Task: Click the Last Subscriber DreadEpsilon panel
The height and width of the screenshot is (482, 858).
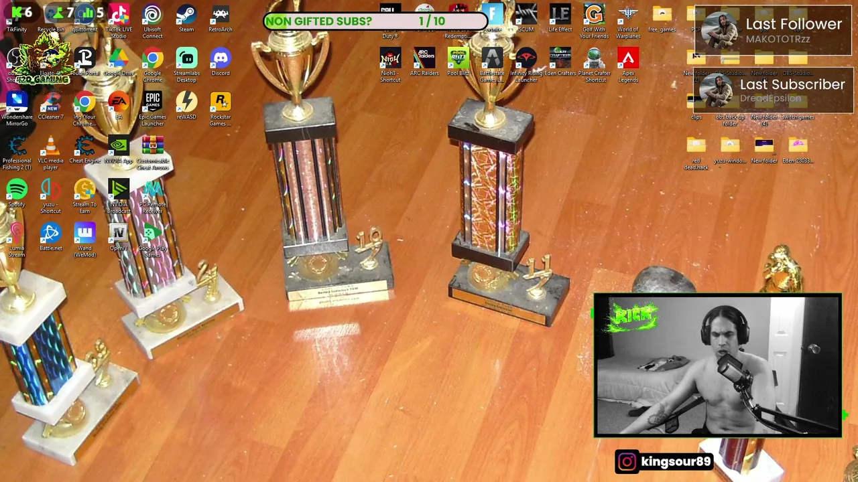Action: 773,90
